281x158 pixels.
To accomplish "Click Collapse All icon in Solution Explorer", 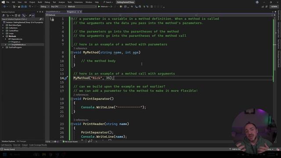I will click(x=16, y=16).
